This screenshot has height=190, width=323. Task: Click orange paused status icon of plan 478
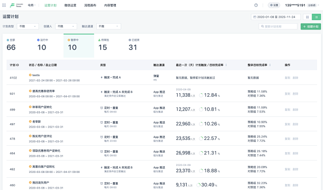[x=30, y=136]
